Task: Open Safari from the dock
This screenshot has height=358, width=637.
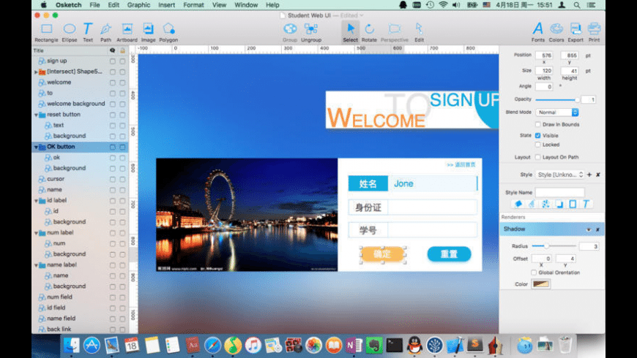Action: (212, 346)
